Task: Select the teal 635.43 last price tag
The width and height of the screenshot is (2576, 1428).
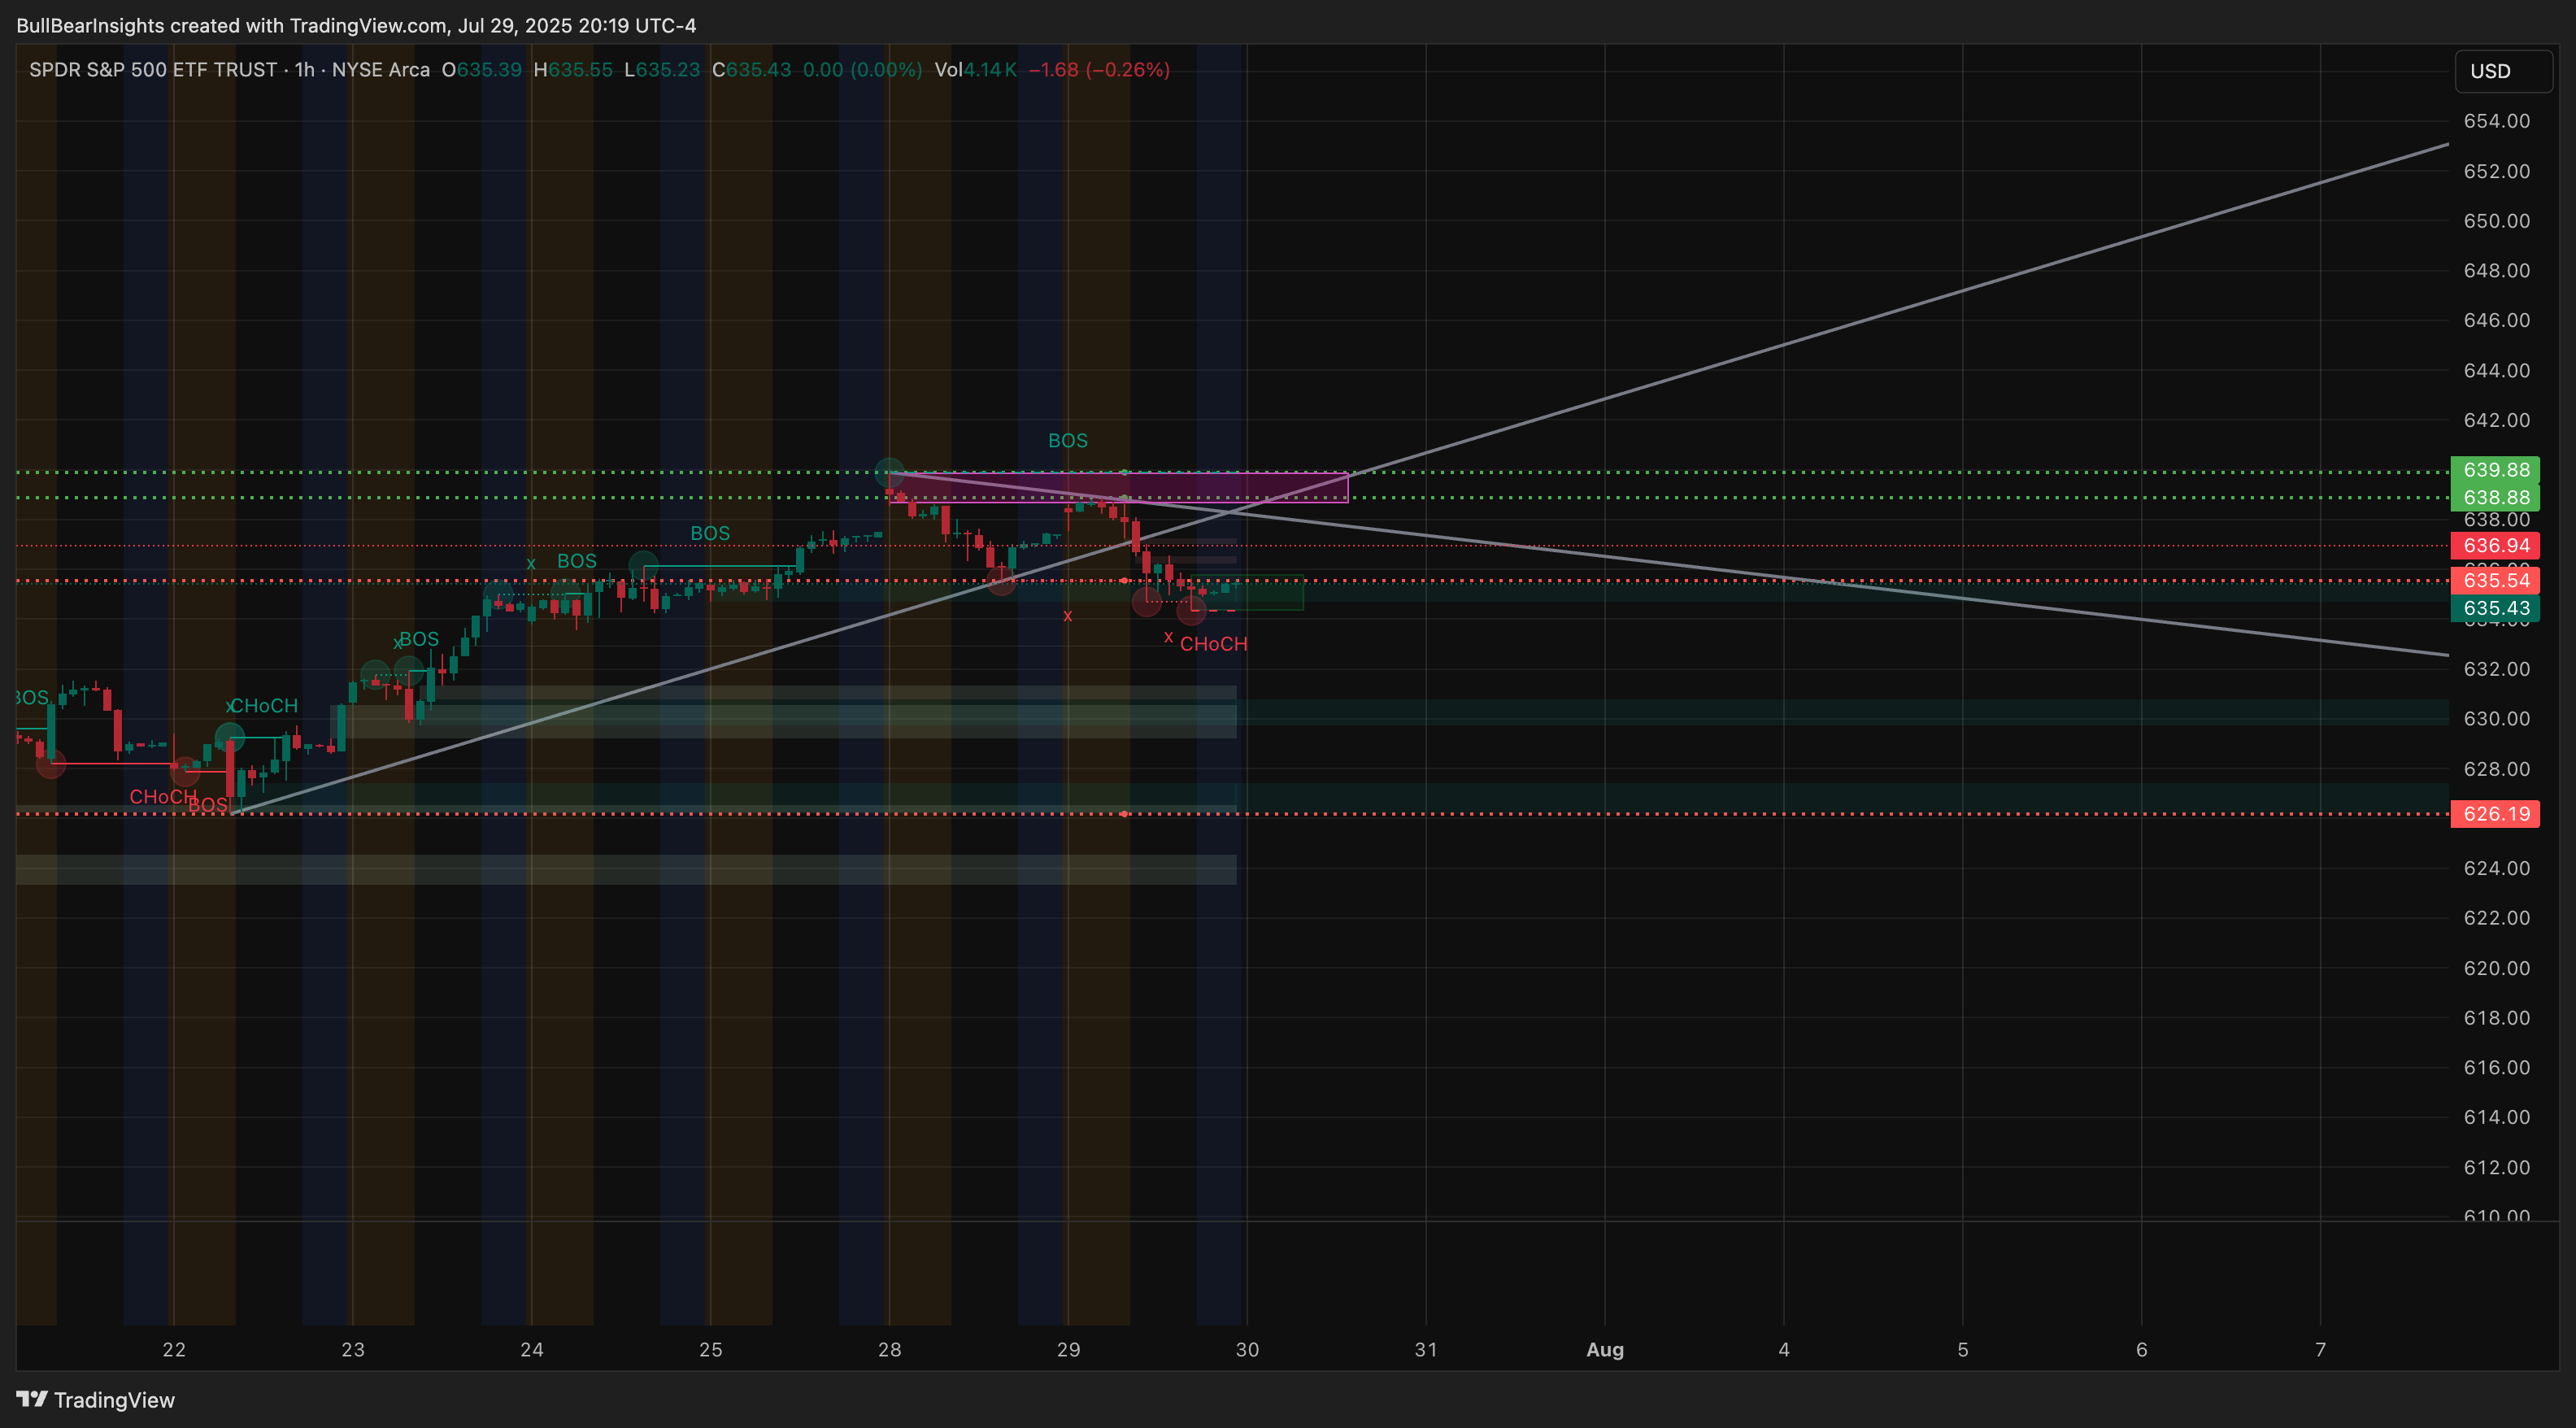Action: coord(2495,608)
